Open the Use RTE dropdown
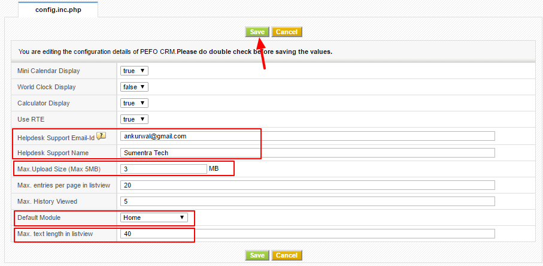This screenshot has height=266, width=543. coord(134,119)
